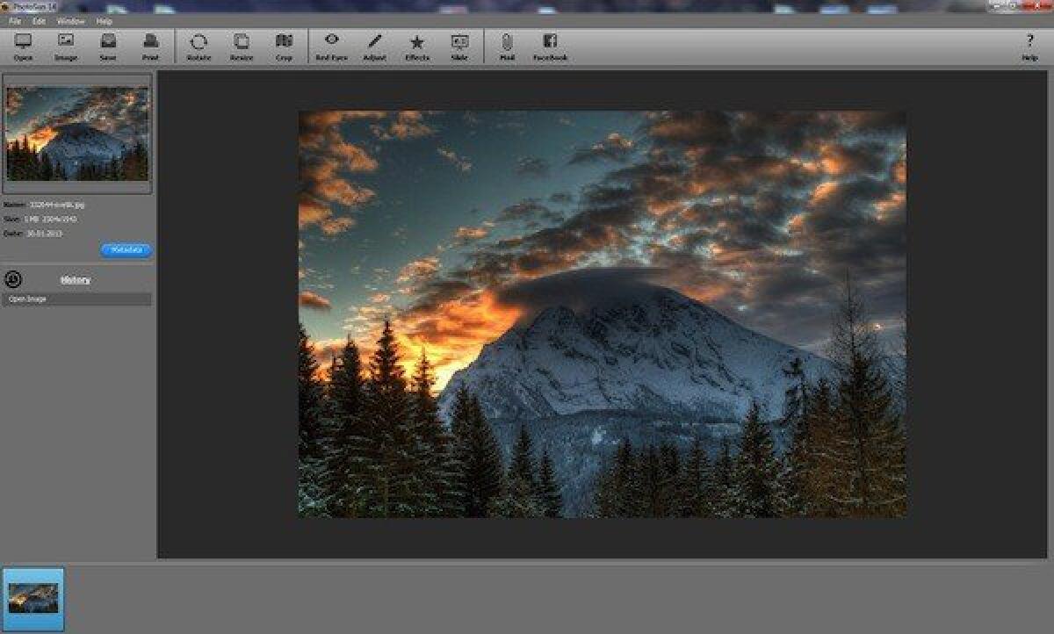Open the Window menu
1054x634 pixels.
click(x=69, y=19)
